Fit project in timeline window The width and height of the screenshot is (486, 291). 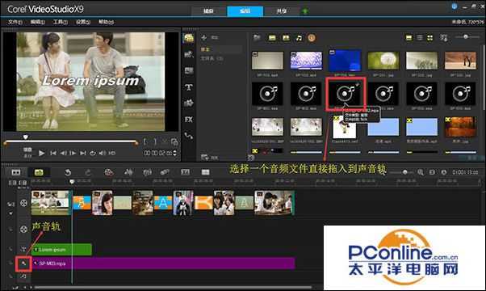[x=432, y=172]
